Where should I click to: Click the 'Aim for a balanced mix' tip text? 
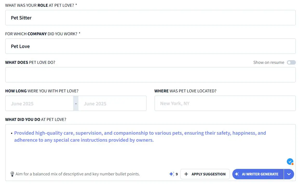click(78, 174)
